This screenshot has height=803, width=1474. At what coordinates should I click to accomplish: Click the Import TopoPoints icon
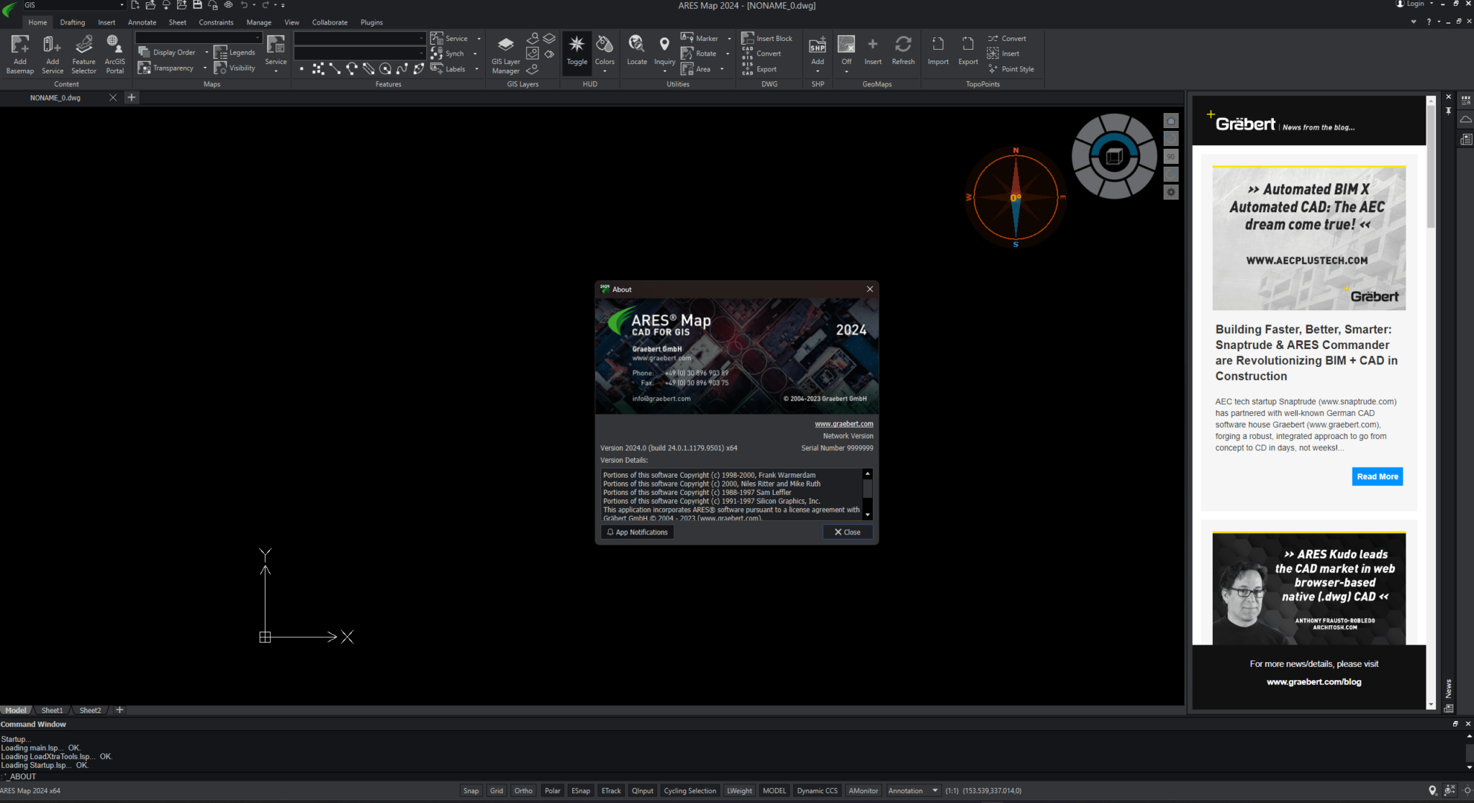(938, 52)
